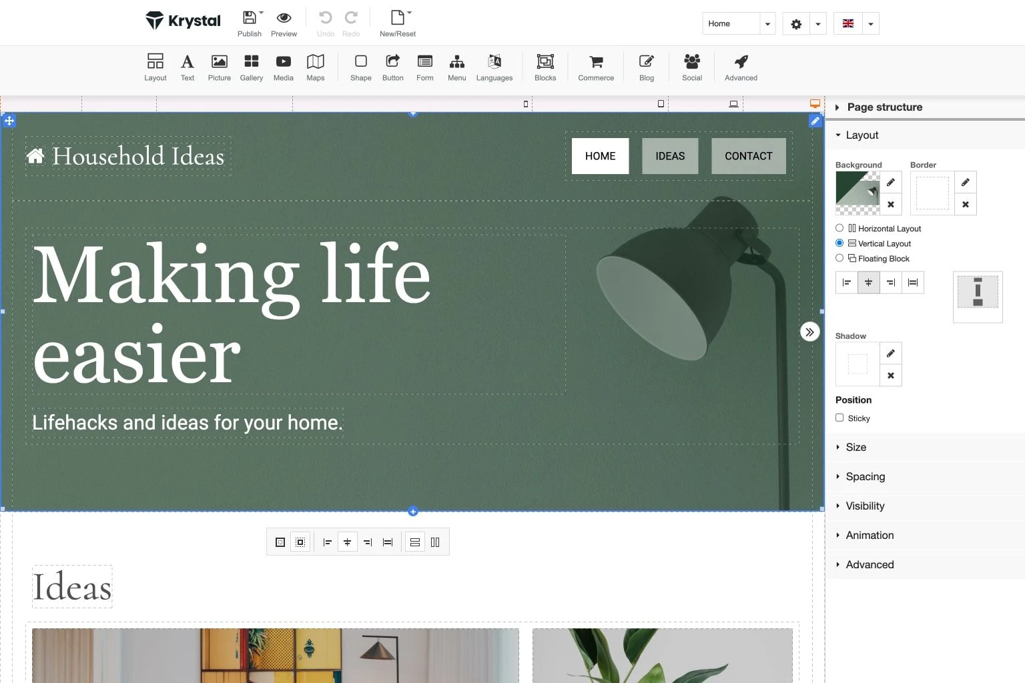
Task: Remove the Background image with X button
Action: [x=890, y=204]
